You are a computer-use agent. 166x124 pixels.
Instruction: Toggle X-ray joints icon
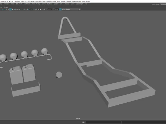pyautogui.click(x=43, y=9)
